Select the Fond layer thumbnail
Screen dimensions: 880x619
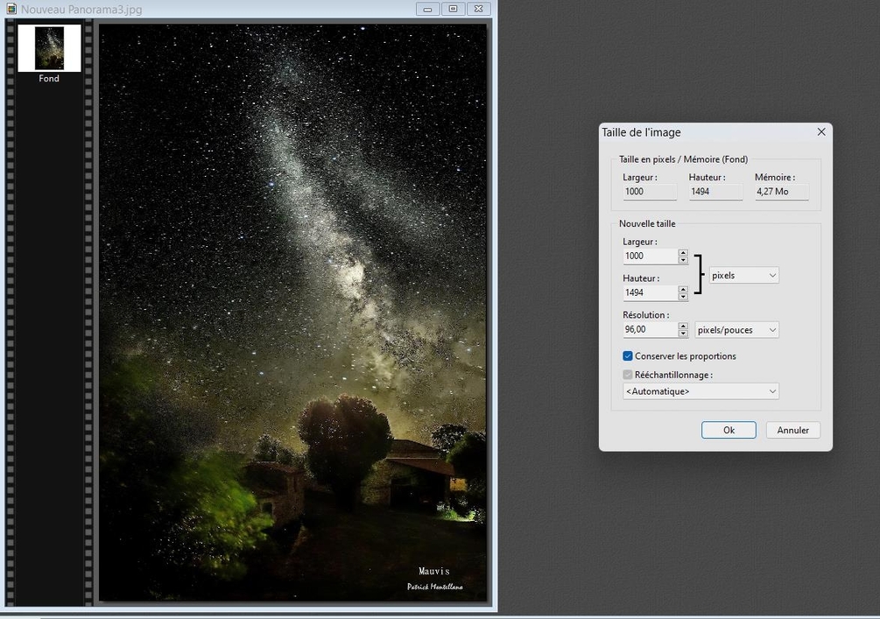click(49, 48)
